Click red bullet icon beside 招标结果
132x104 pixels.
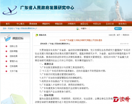tap(6, 56)
